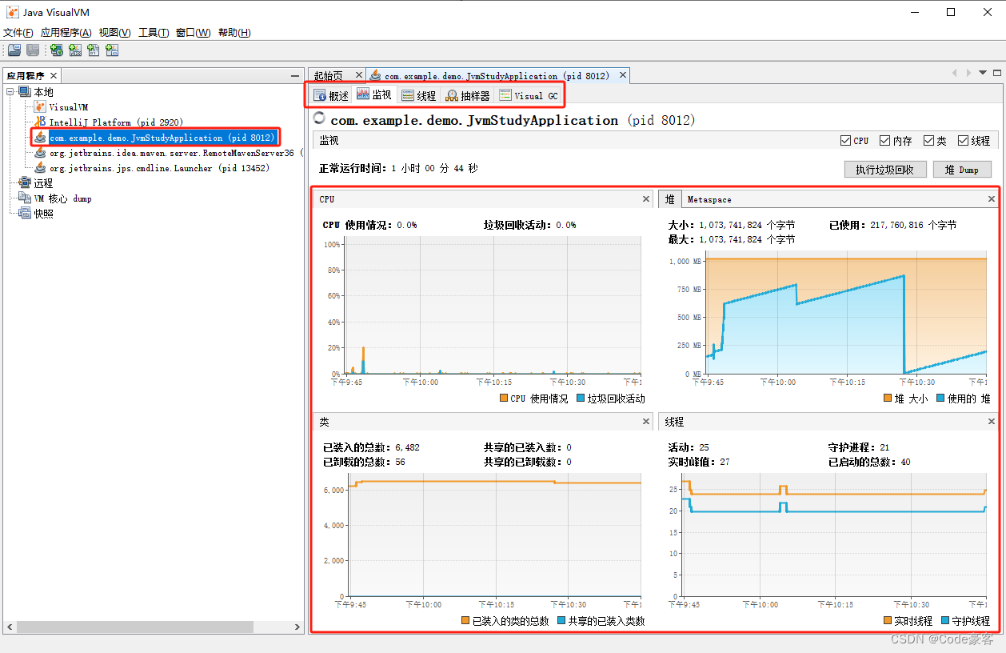This screenshot has height=653, width=1006.
Task: Uncheck the 内存 checkbox
Action: [x=885, y=141]
